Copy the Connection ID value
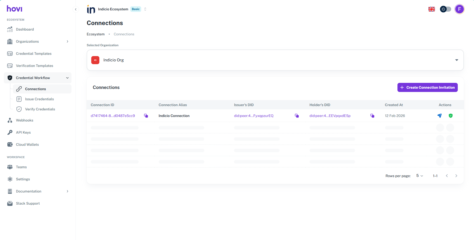The image size is (474, 240). point(146,116)
